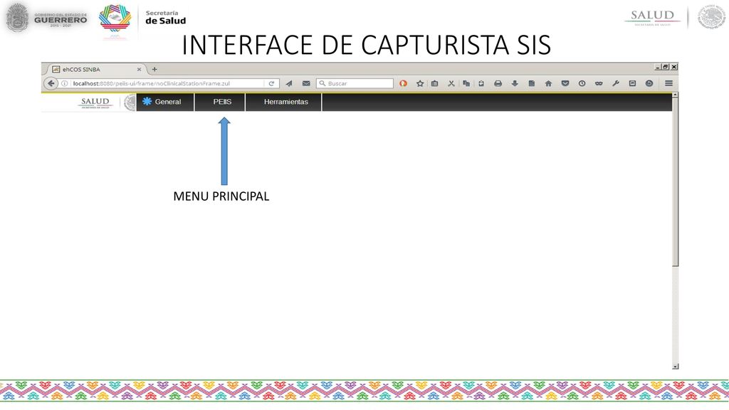Minimize the browser window
Viewport: 729px width, 410px height.
tap(658, 67)
